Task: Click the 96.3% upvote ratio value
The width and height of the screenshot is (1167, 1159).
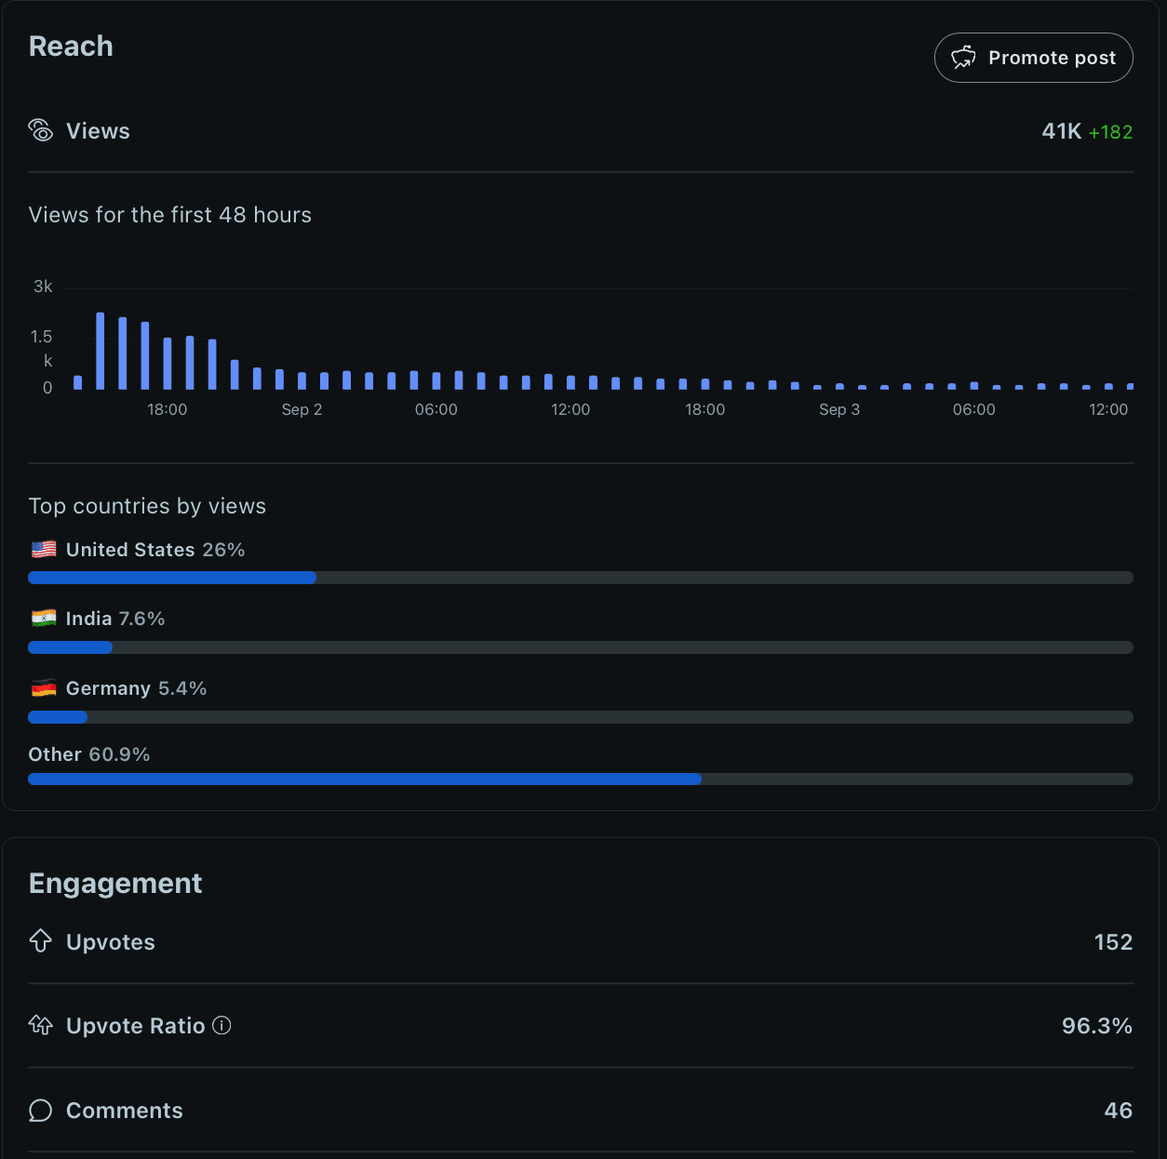Action: [x=1096, y=1026]
